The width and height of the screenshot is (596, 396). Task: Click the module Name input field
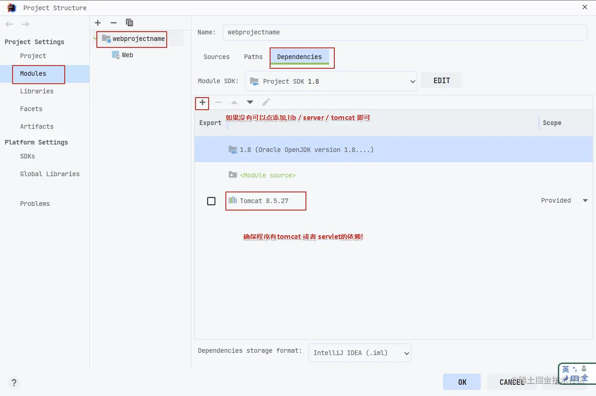pos(405,33)
